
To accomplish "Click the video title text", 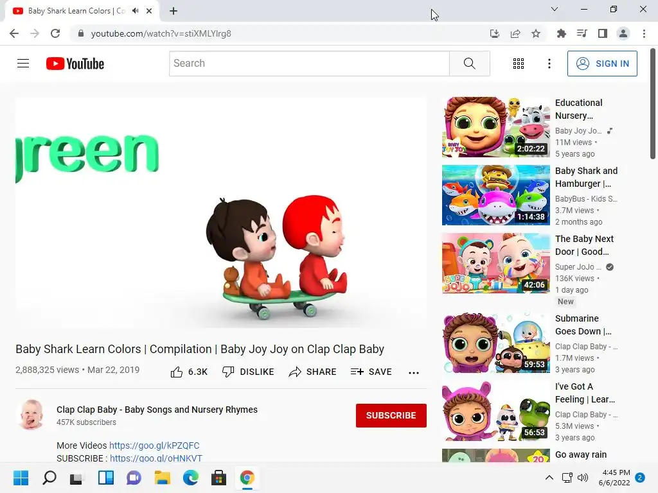I will (x=200, y=349).
